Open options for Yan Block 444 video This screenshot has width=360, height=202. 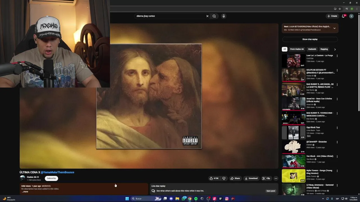click(337, 157)
